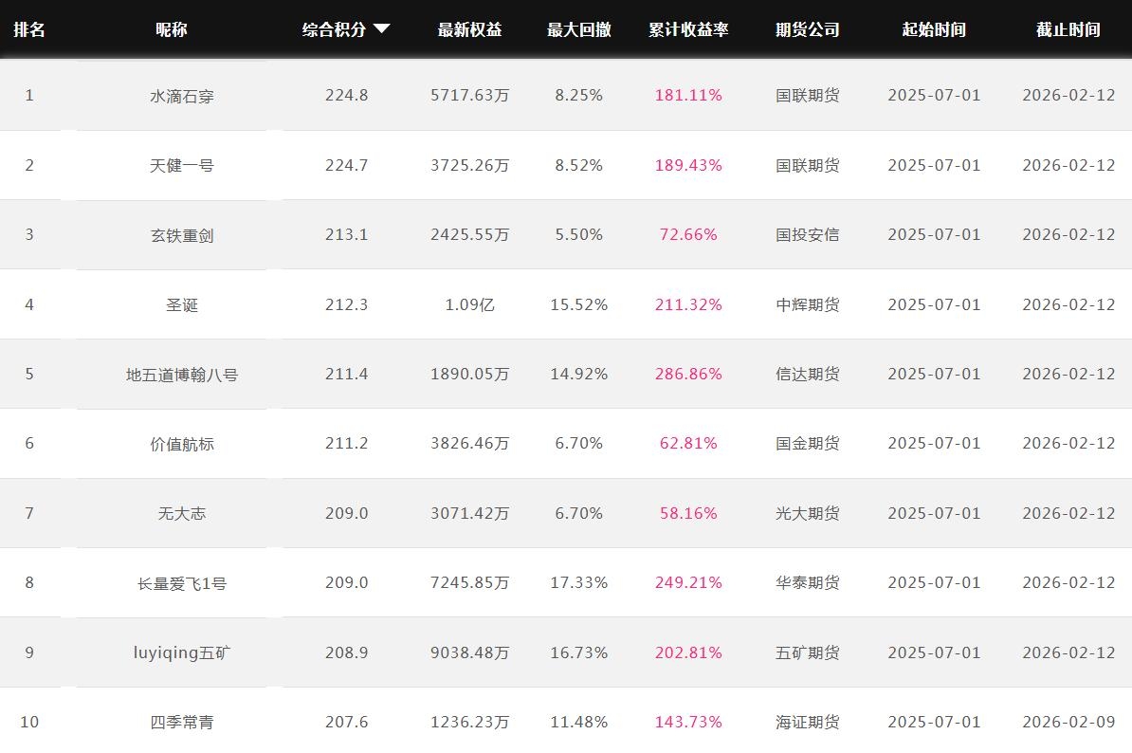Sort by 最新权益 column header
This screenshot has height=753, width=1132.
pyautogui.click(x=469, y=29)
